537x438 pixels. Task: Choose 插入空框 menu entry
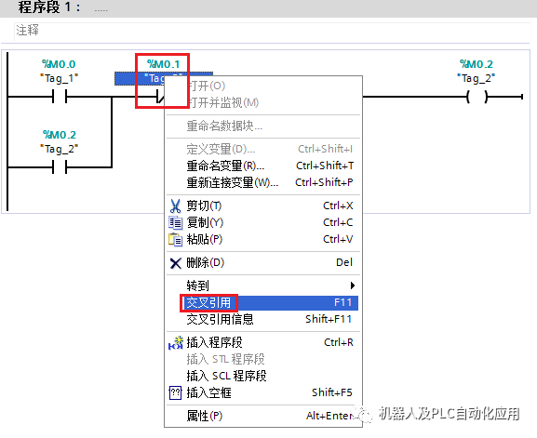pyautogui.click(x=262, y=392)
